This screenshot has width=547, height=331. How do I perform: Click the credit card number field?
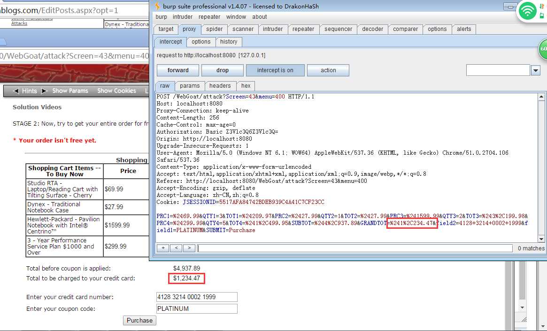point(197,297)
